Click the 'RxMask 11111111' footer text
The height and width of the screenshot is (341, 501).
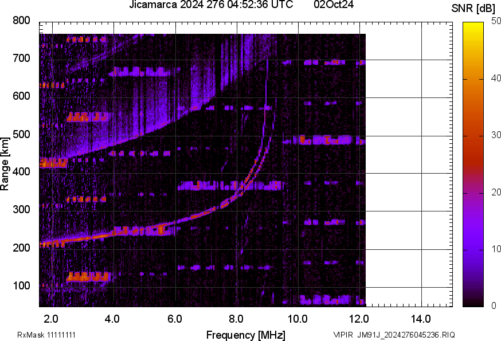tap(46, 335)
